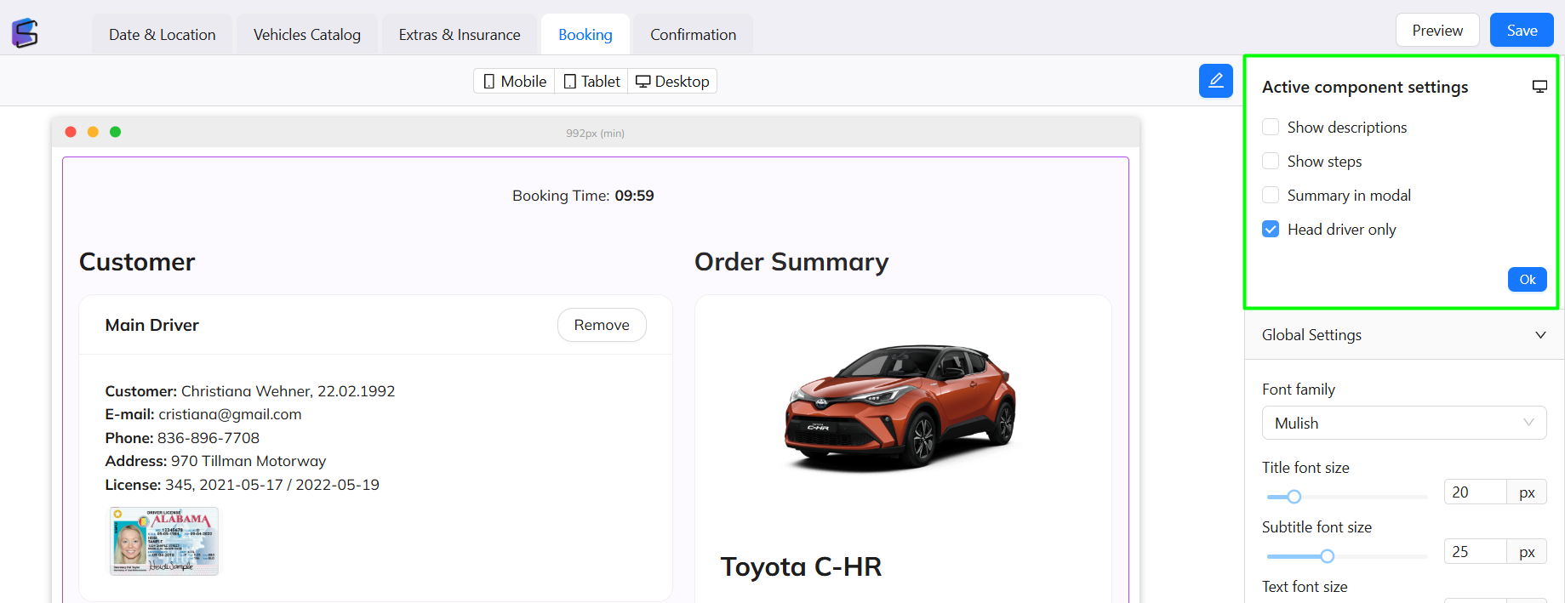Open the Font family dropdown

click(x=1403, y=423)
